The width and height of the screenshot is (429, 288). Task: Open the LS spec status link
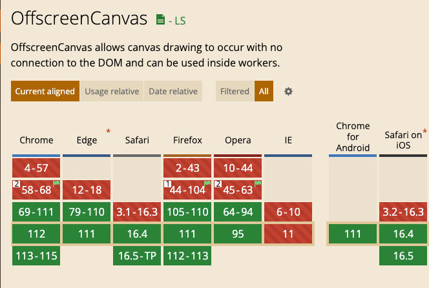[177, 21]
